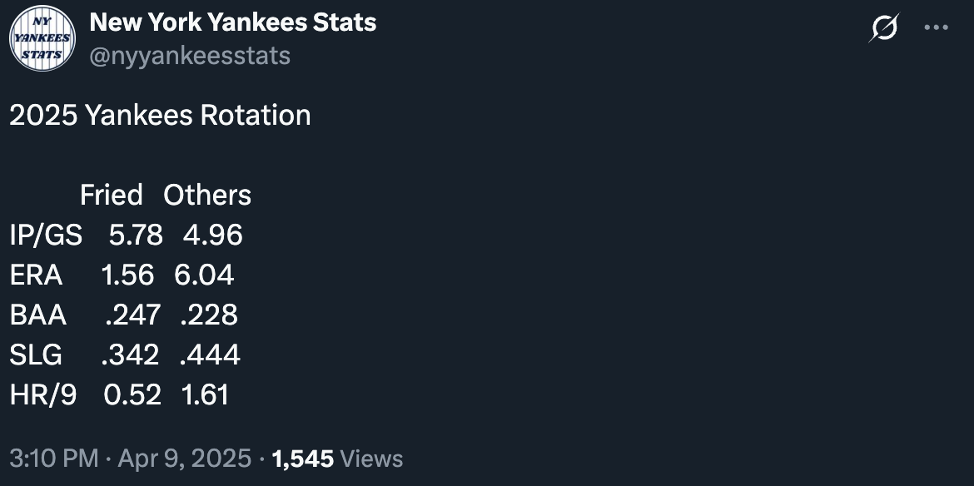Click the "2025 Yankees Rotation" tweet text
Screen dimensions: 974x486
[161, 115]
